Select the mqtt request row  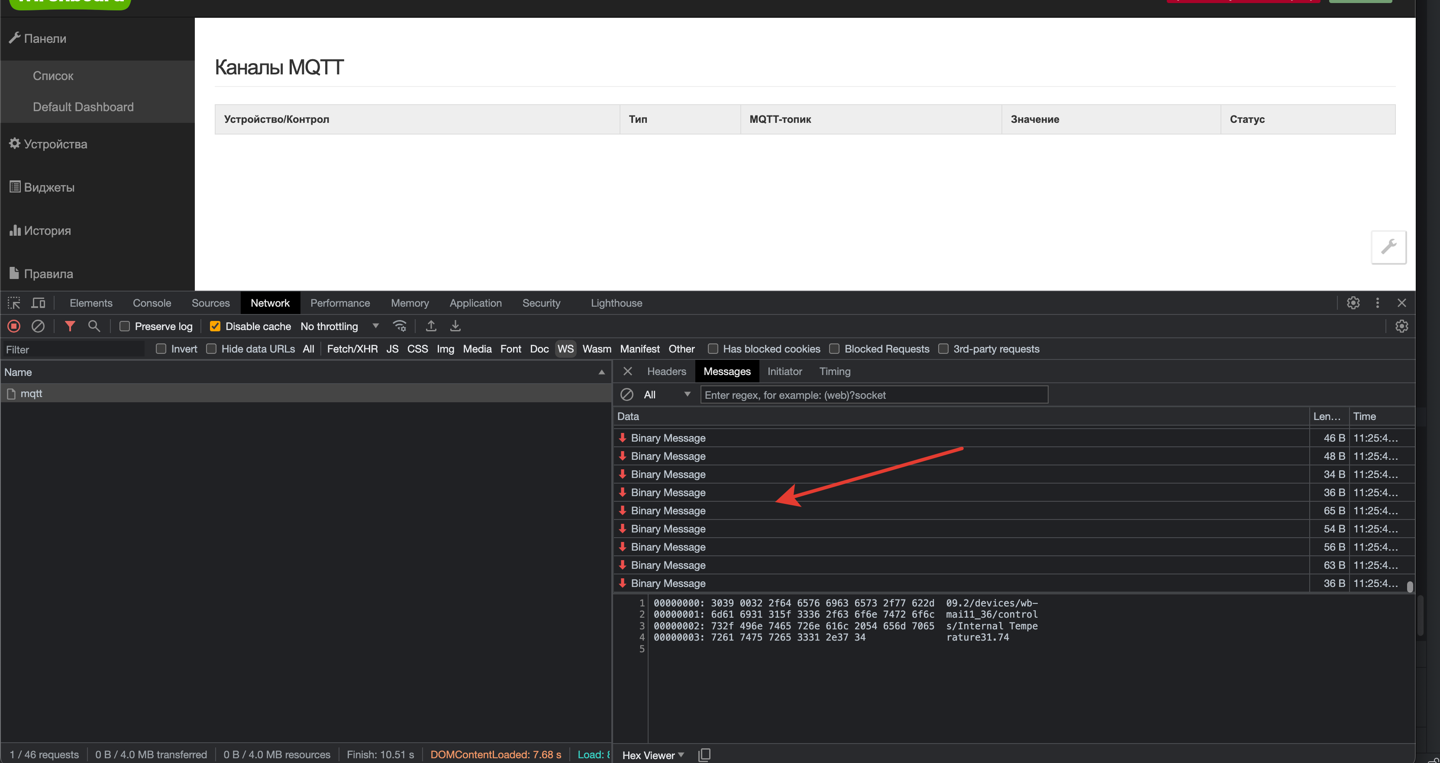coord(306,394)
